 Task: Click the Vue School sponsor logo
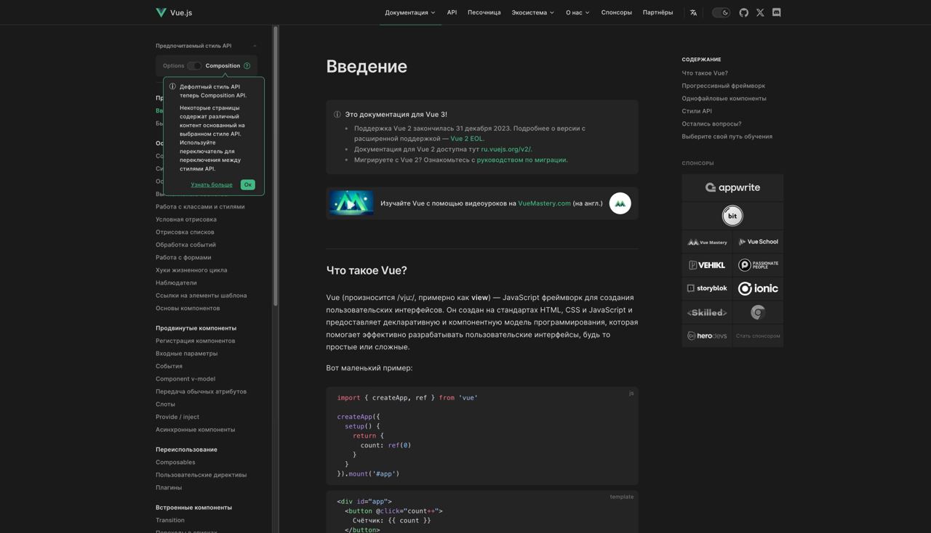(x=758, y=242)
